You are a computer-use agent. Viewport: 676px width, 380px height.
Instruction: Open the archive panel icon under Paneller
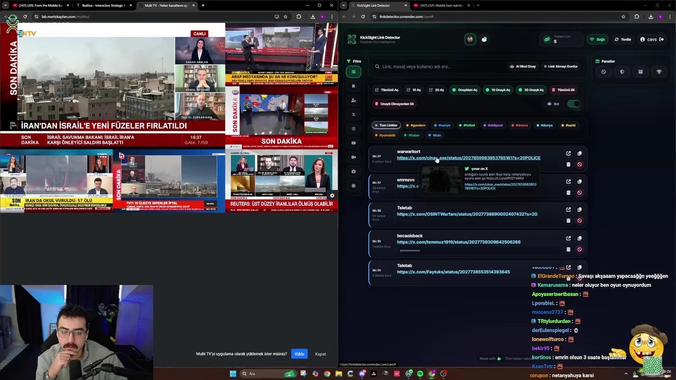tap(641, 72)
